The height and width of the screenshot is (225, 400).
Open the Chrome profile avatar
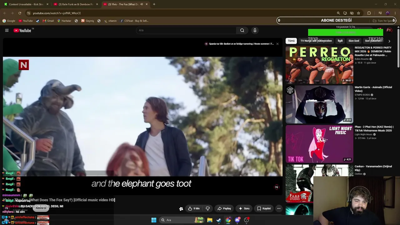pos(388,13)
